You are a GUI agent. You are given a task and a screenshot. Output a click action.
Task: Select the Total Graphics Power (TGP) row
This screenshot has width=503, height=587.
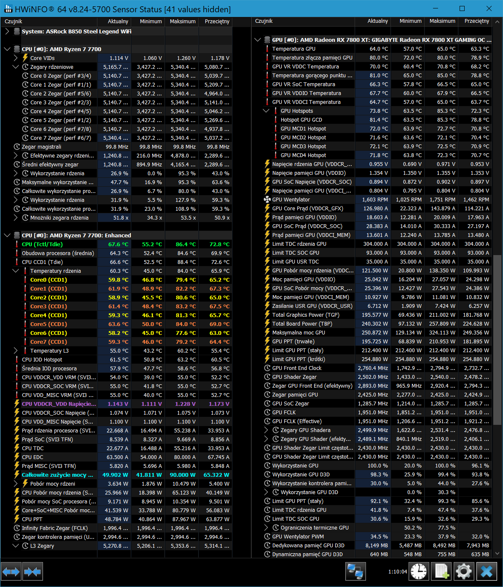pos(371,315)
